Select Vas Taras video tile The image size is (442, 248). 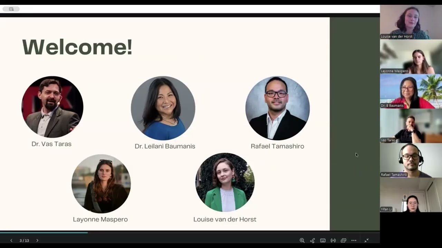coord(411,126)
